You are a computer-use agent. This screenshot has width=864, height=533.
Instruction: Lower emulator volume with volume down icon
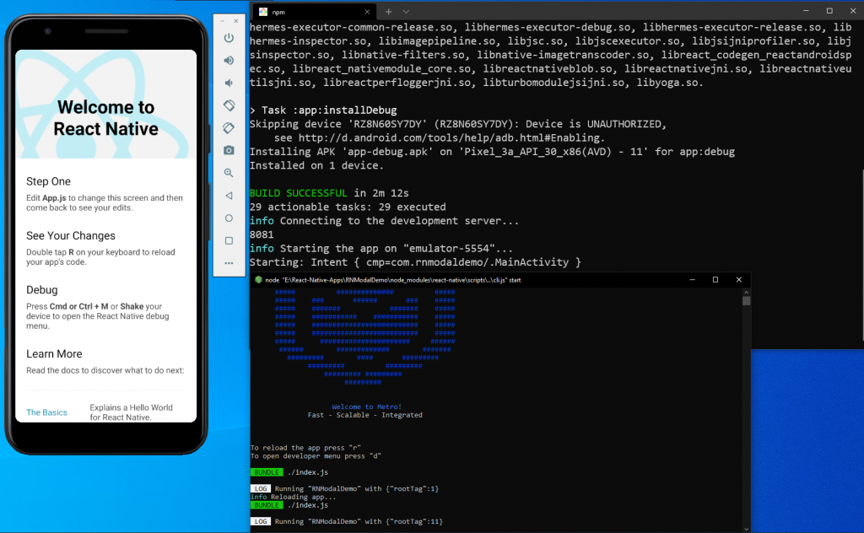229,83
